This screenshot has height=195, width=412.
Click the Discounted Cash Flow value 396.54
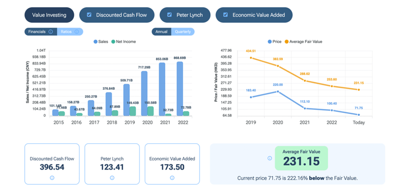[52, 167]
